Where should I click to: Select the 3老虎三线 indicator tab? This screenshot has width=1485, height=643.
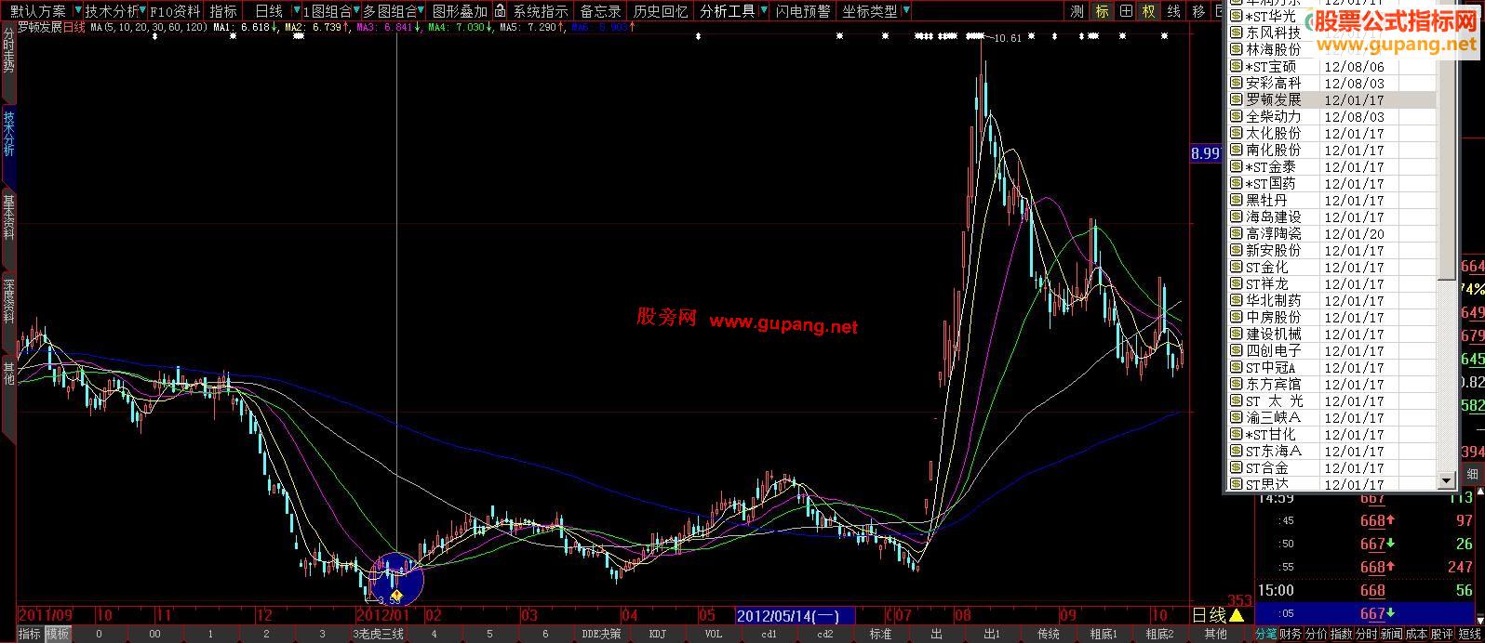[x=378, y=634]
